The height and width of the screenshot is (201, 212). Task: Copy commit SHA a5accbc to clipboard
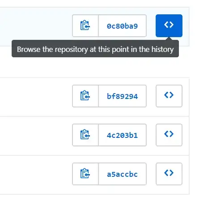tap(85, 174)
